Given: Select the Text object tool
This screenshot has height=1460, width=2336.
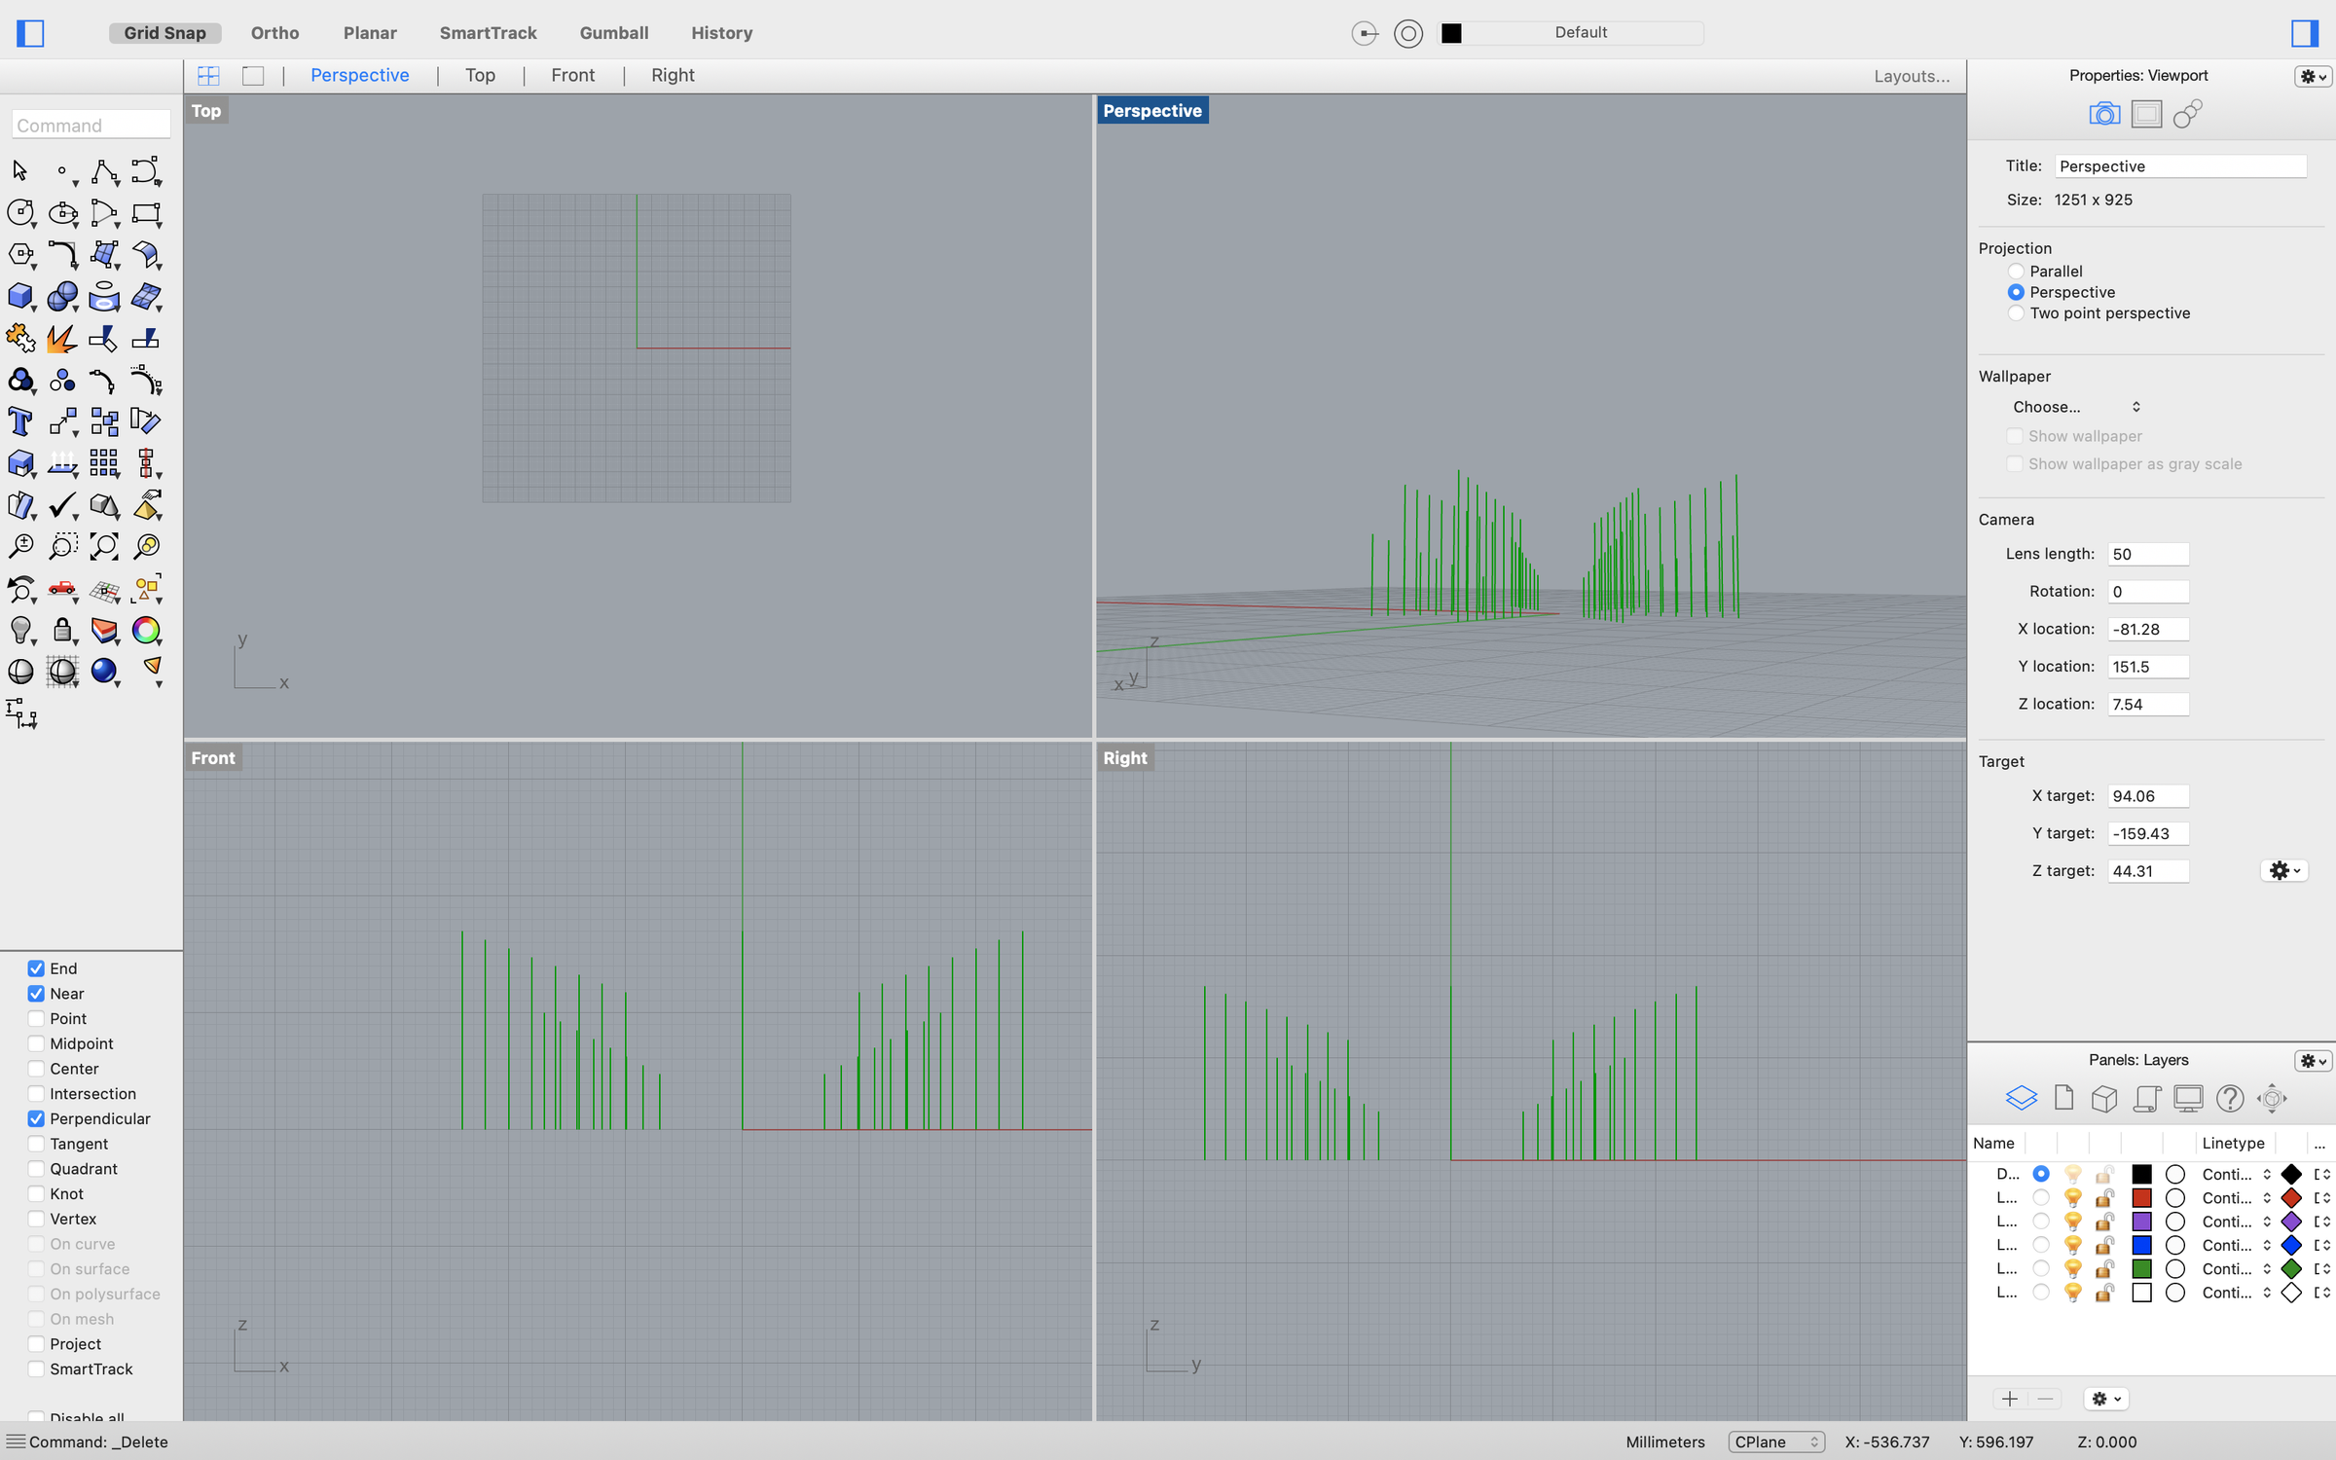Looking at the screenshot, I should coord(19,421).
